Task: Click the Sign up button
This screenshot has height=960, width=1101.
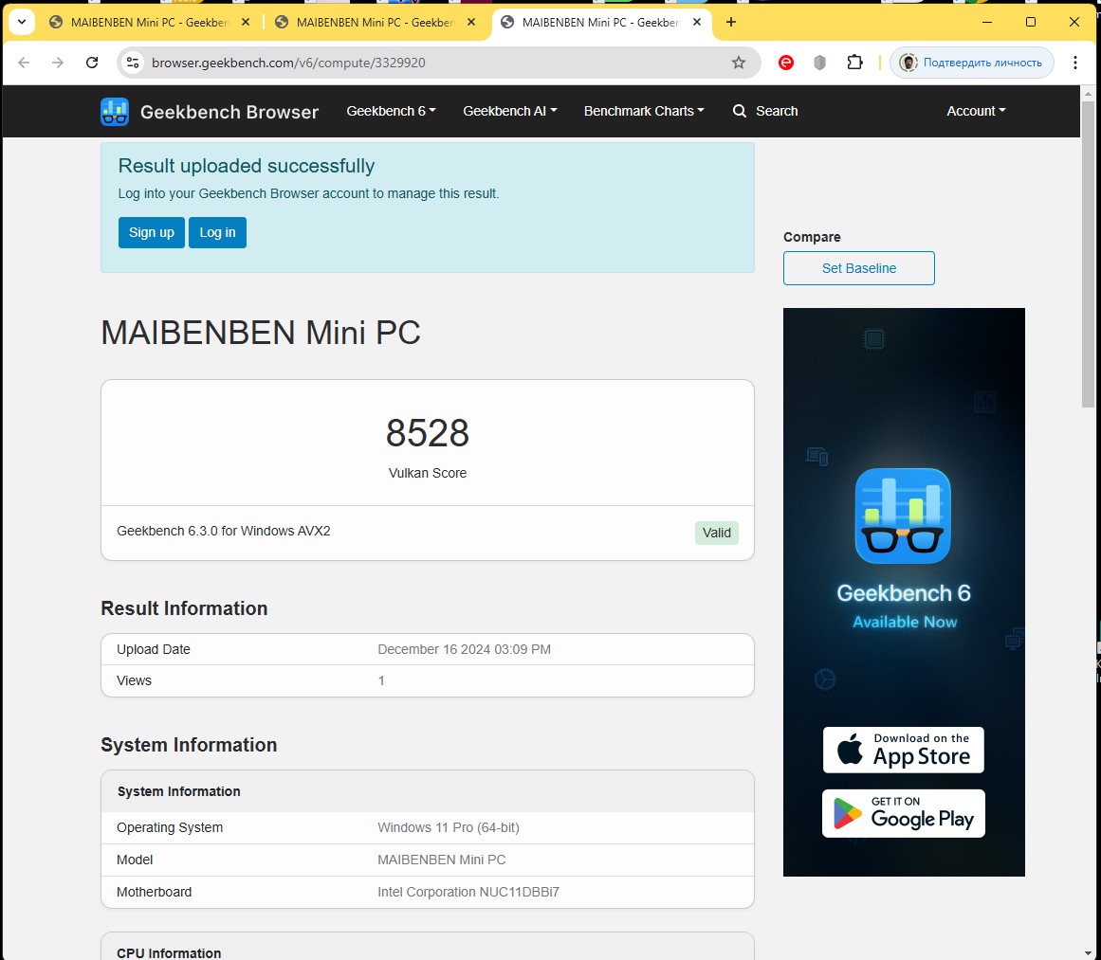Action: (151, 232)
